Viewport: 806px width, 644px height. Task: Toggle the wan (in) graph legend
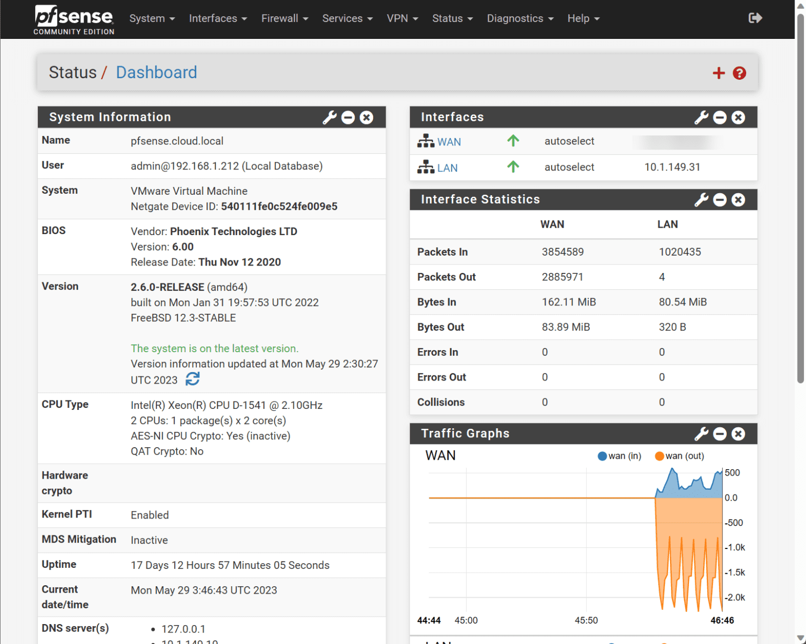pyautogui.click(x=619, y=456)
